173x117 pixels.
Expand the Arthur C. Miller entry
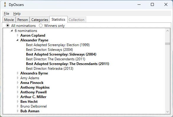pyautogui.click(x=18, y=97)
